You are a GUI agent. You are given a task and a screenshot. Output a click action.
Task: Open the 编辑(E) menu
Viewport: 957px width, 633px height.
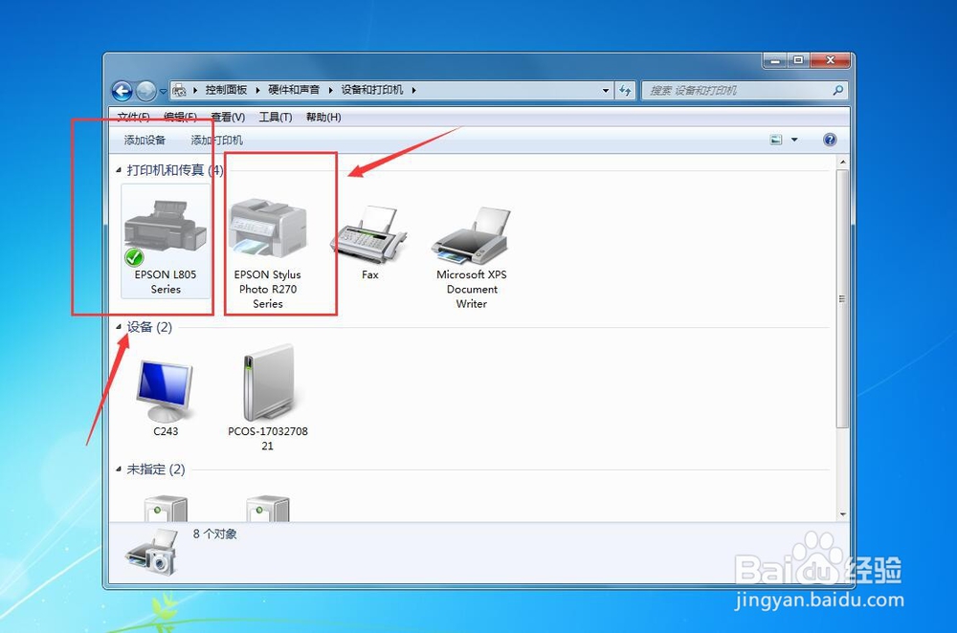click(x=180, y=117)
